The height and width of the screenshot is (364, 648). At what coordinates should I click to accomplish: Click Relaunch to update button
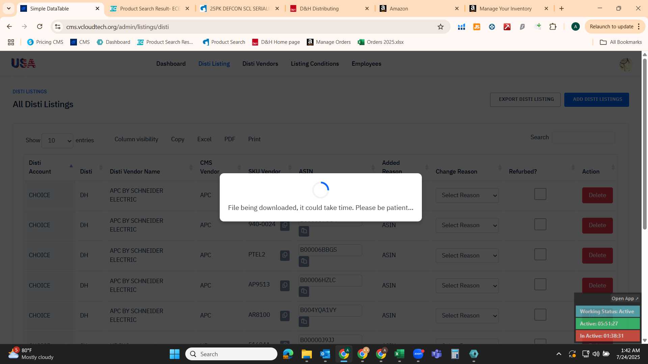[x=614, y=27]
